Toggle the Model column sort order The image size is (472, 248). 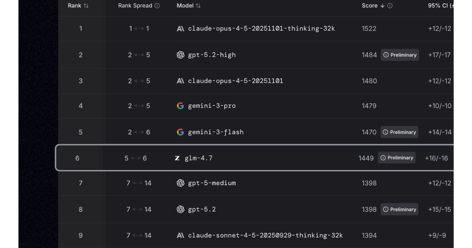point(197,6)
